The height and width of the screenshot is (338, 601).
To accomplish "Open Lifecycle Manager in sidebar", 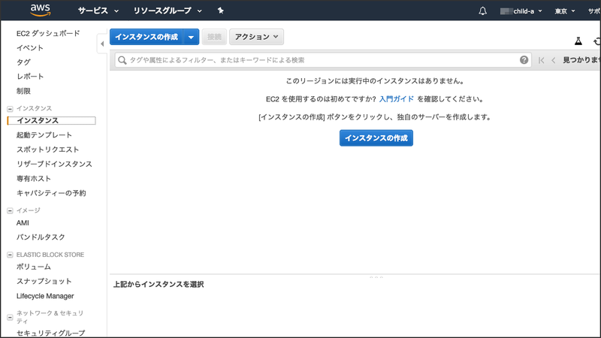I will click(x=45, y=296).
